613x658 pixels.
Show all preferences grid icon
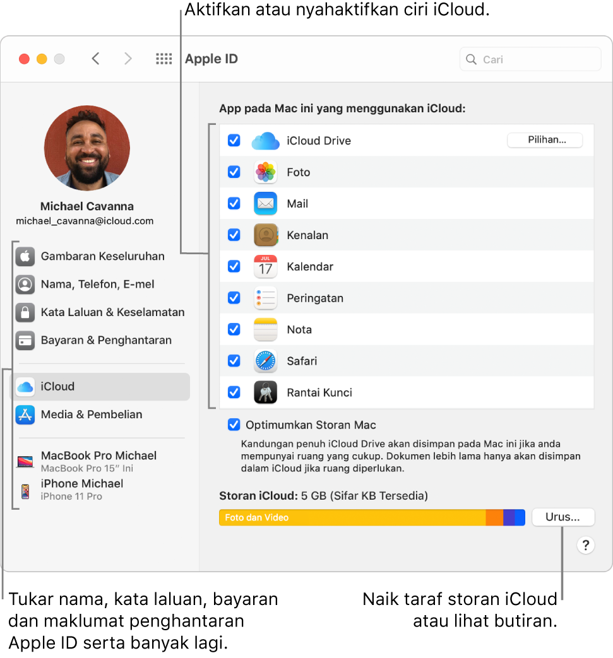coord(164,59)
